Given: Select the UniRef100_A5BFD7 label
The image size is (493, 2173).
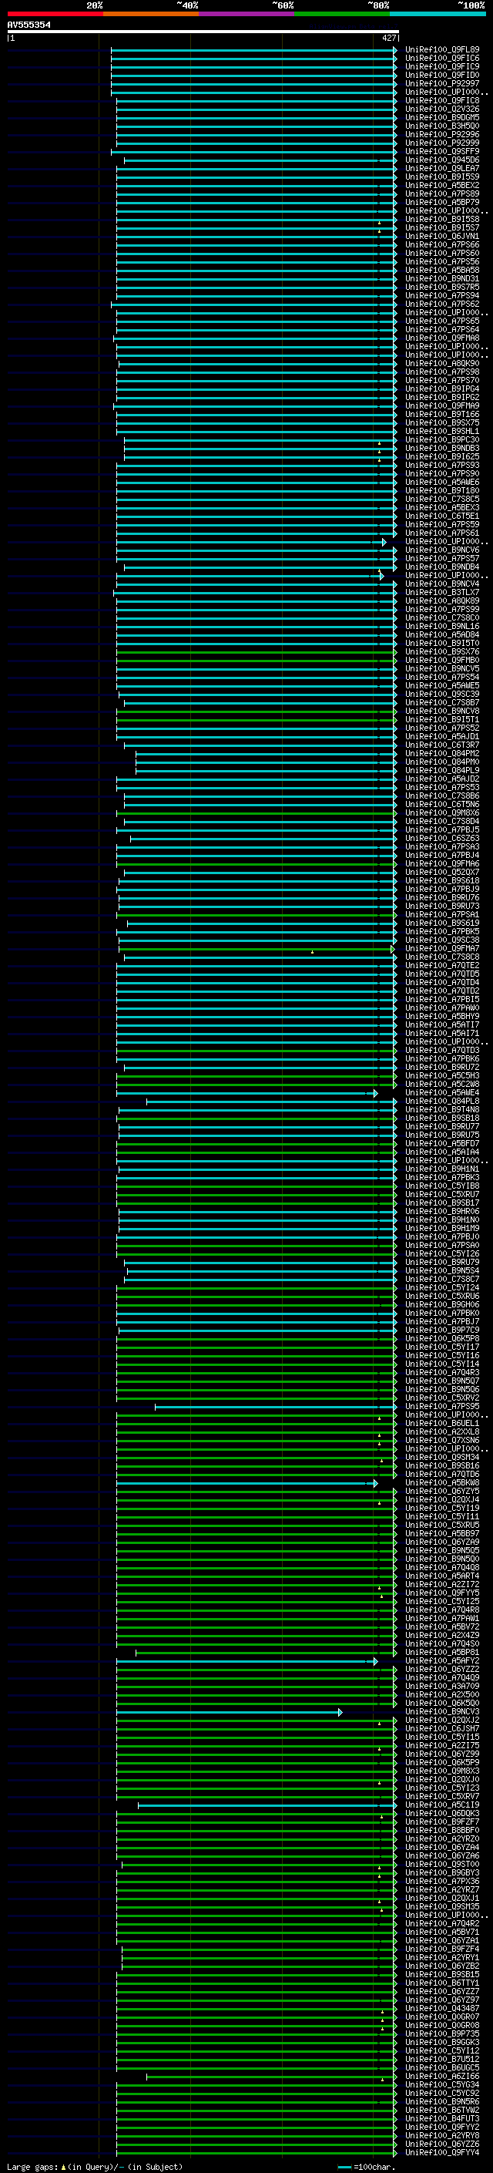Looking at the screenshot, I should (x=441, y=1143).
